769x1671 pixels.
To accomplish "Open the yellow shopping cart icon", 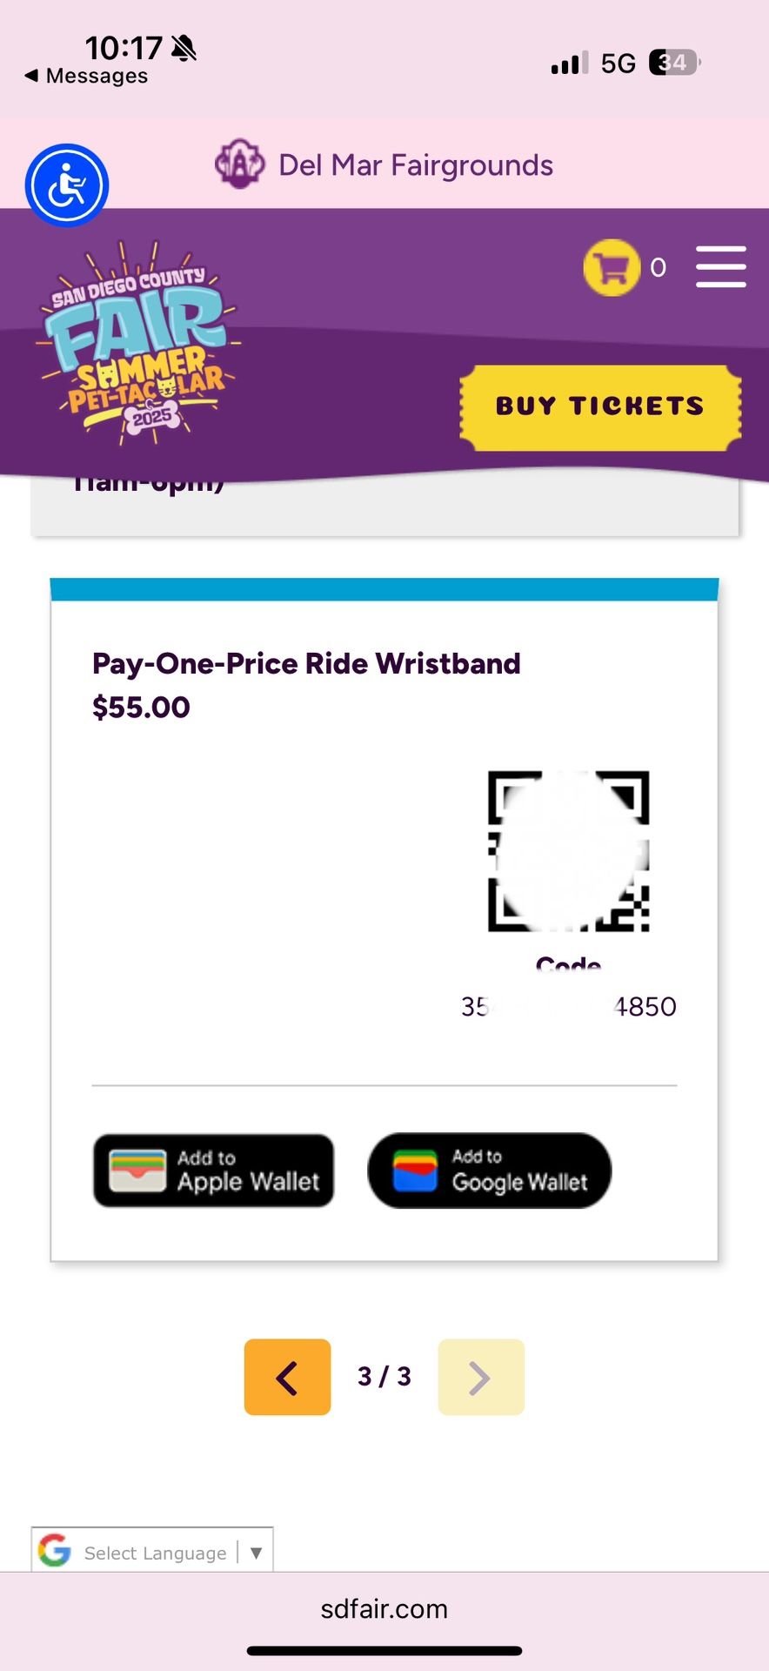I will point(612,267).
